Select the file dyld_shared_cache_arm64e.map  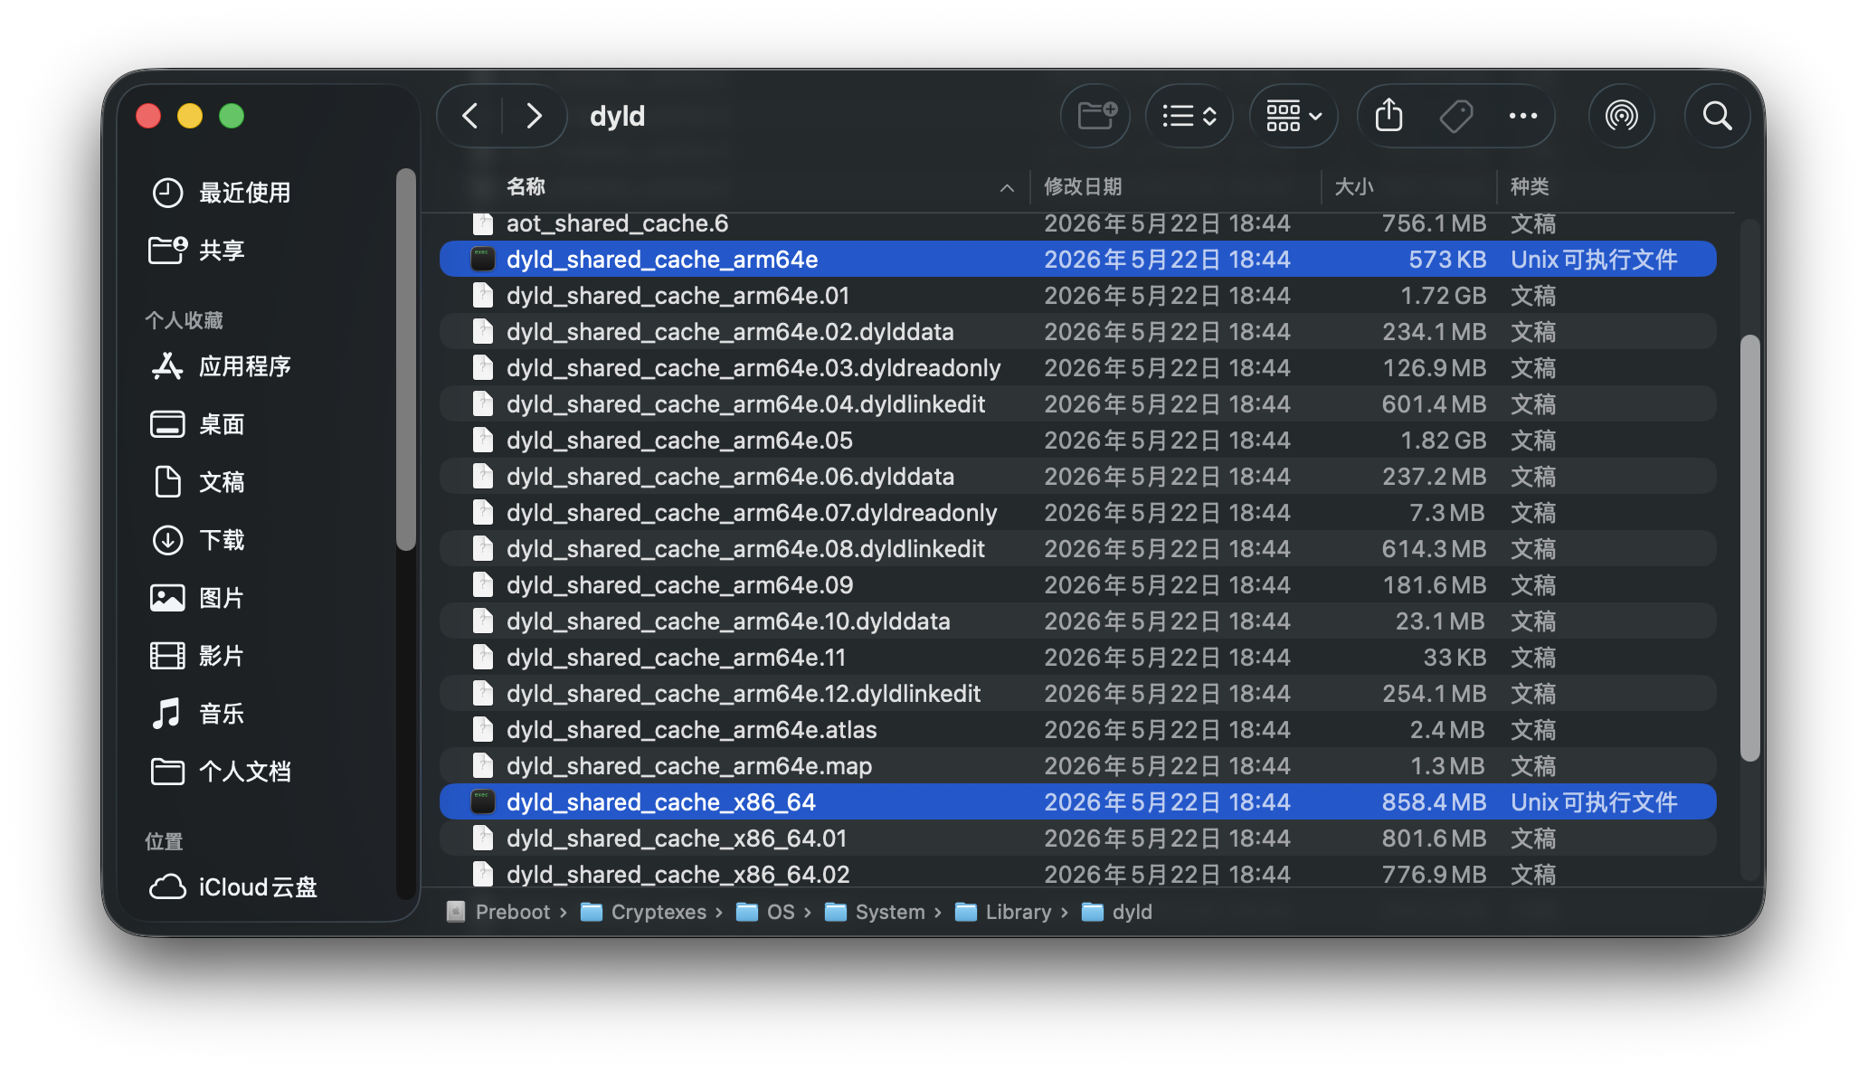(1078, 766)
